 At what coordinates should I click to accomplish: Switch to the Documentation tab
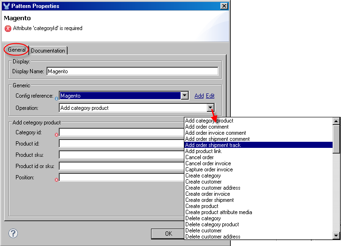click(48, 50)
